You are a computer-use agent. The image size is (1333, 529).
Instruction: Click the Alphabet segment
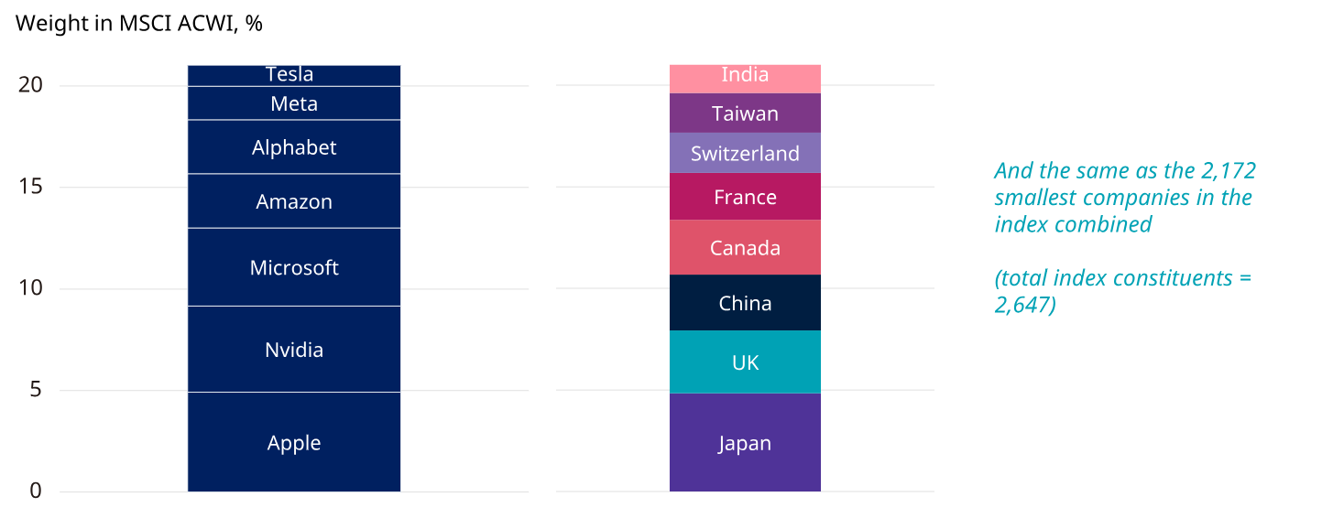294,147
